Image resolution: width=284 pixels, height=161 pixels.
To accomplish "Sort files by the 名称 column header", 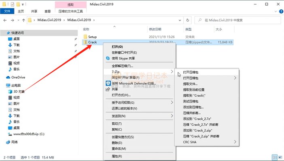I will [x=86, y=29].
